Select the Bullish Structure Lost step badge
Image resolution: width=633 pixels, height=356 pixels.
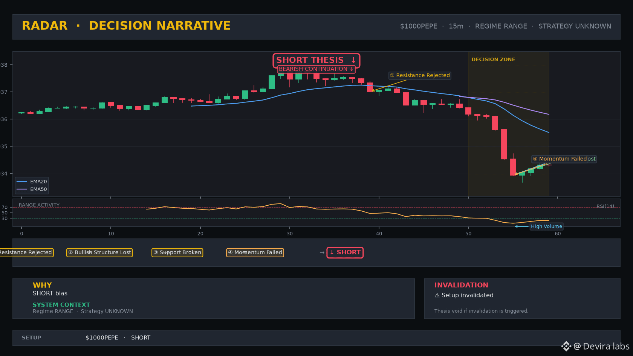99,252
